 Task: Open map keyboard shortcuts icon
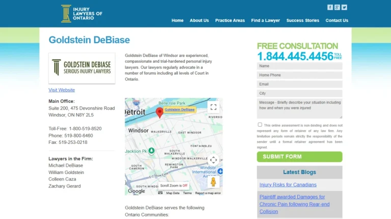(x=160, y=193)
